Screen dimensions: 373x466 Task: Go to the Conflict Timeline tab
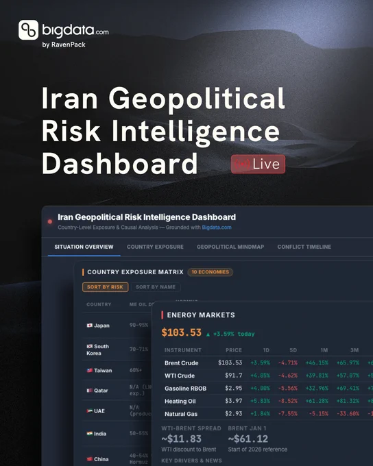pyautogui.click(x=304, y=247)
